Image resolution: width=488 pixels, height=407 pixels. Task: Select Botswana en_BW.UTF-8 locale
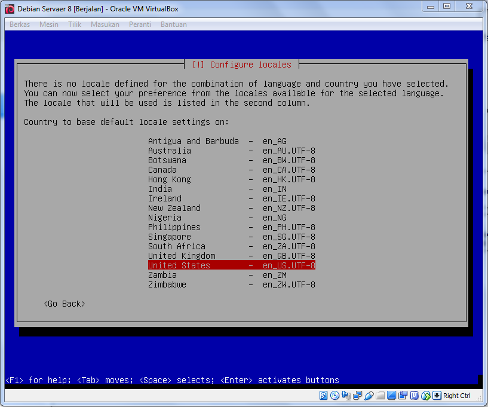click(x=232, y=160)
